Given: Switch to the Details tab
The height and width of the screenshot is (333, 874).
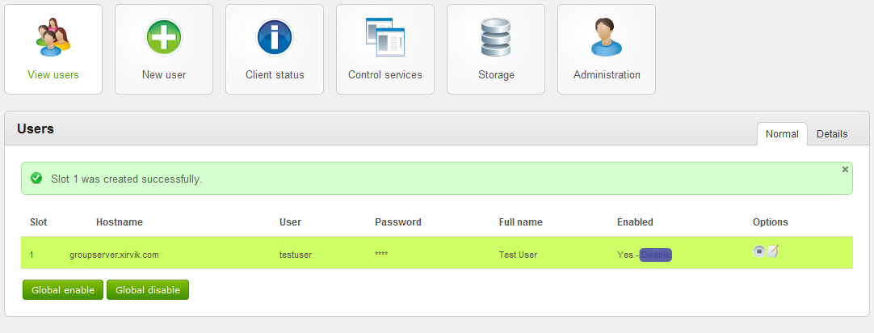Looking at the screenshot, I should coord(831,134).
